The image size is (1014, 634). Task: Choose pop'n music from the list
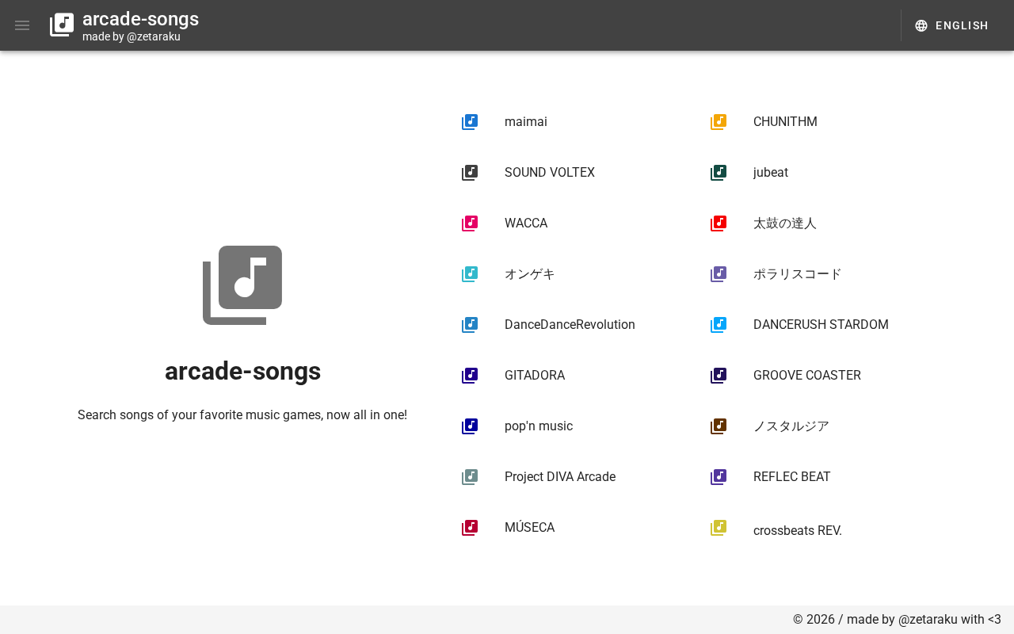[538, 426]
